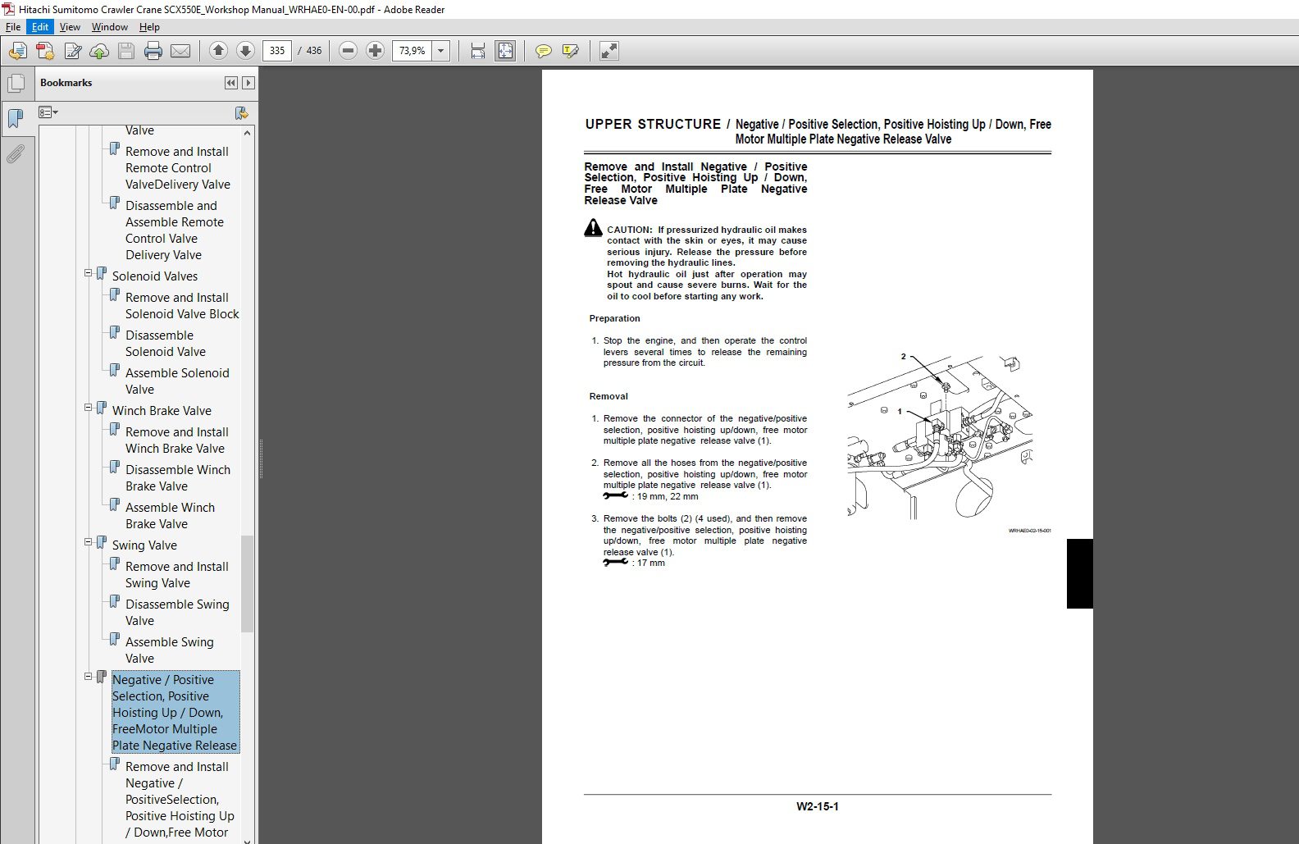Select highlighted Negative / Positive Selection bookmark
The width and height of the screenshot is (1299, 844).
tap(175, 712)
